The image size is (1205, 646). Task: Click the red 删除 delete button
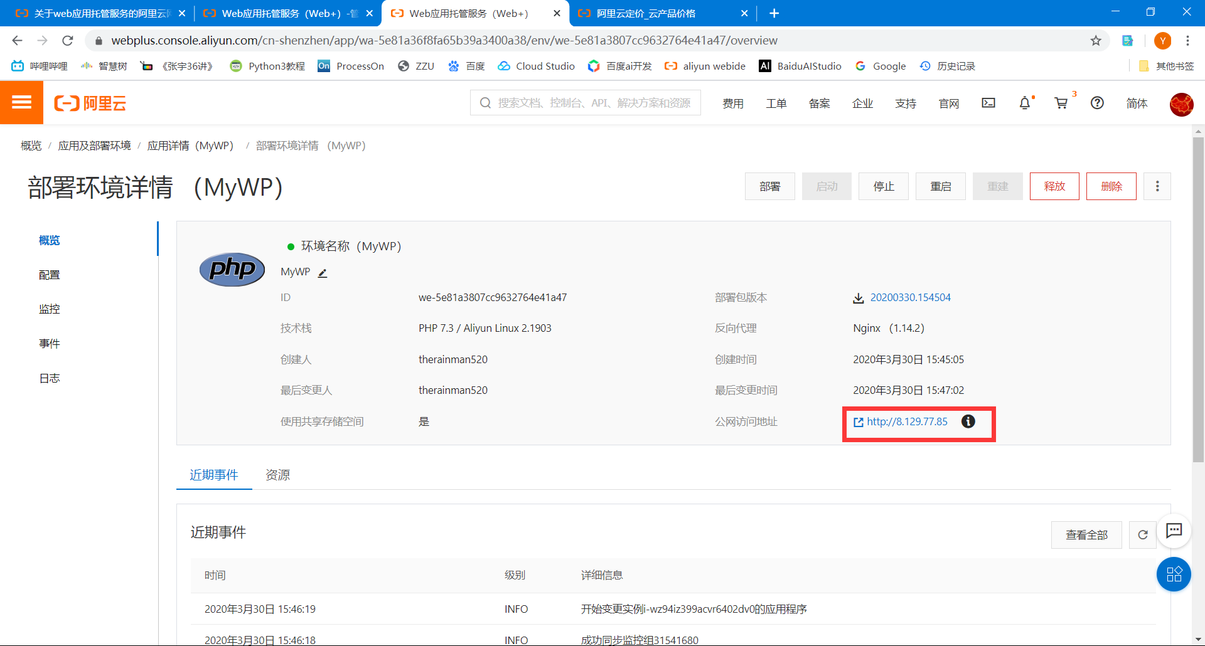coord(1111,186)
